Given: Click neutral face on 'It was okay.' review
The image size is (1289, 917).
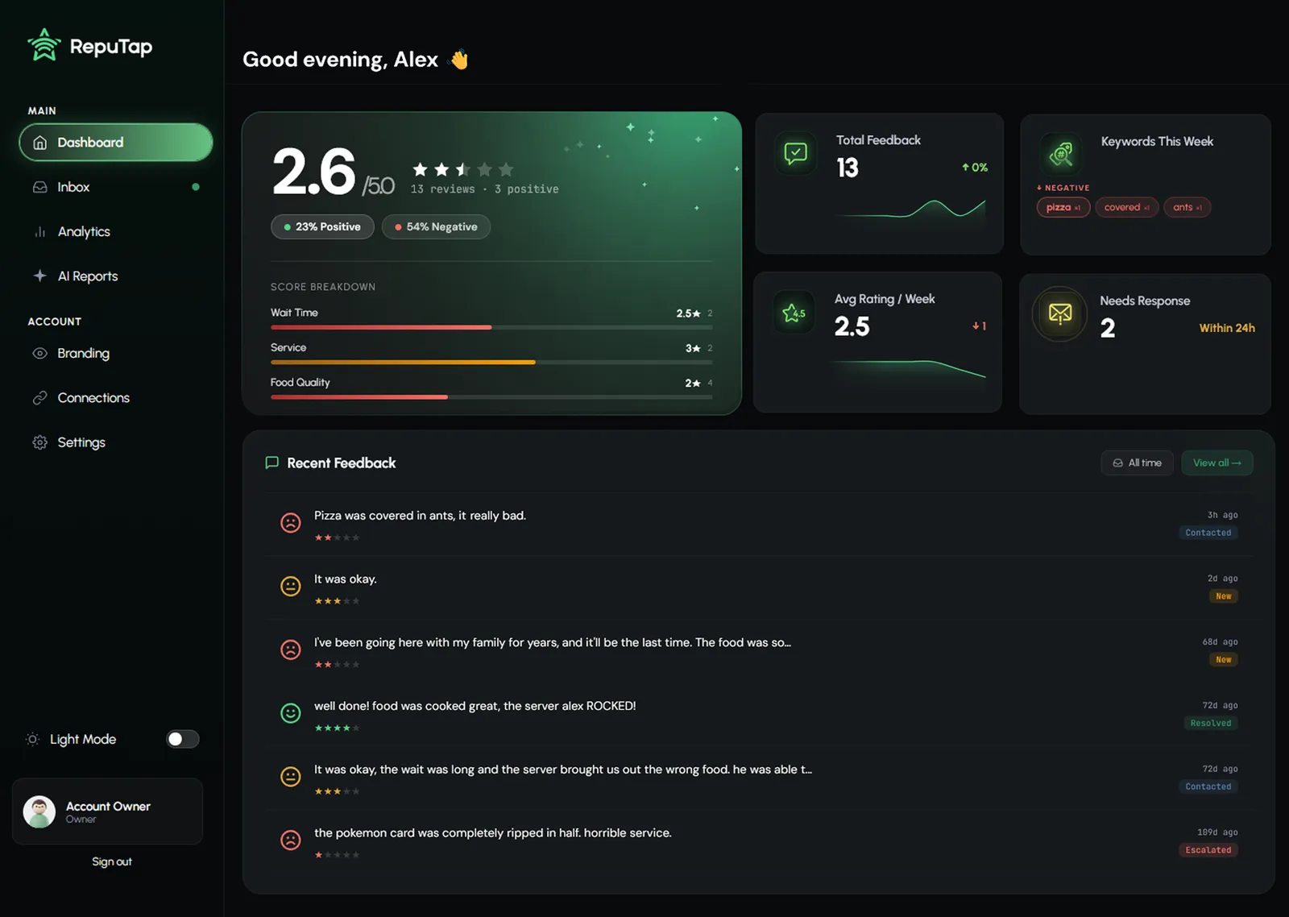Looking at the screenshot, I should tap(291, 586).
